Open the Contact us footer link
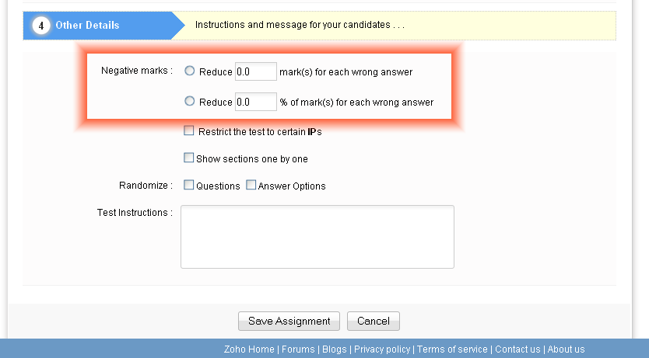649x358 pixels. pyautogui.click(x=517, y=349)
